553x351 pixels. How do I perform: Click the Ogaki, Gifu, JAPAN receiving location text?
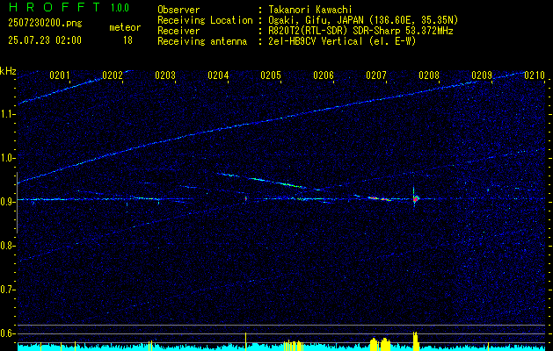pos(363,20)
